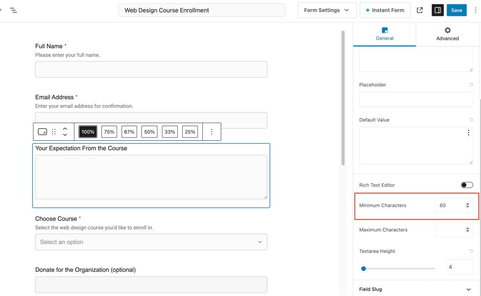Click the Placeholder input in sidebar
The image size is (481, 296).
(416, 99)
